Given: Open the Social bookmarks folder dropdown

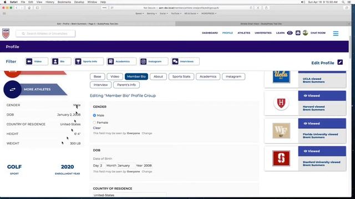Looking at the screenshot, I should pyautogui.click(x=164, y=13).
